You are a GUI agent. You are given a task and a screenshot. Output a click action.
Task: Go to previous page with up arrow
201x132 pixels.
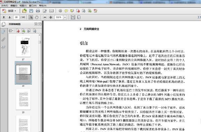tap(4, 17)
